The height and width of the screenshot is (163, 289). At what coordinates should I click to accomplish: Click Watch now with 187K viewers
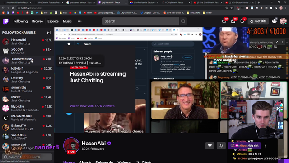[x=92, y=106]
